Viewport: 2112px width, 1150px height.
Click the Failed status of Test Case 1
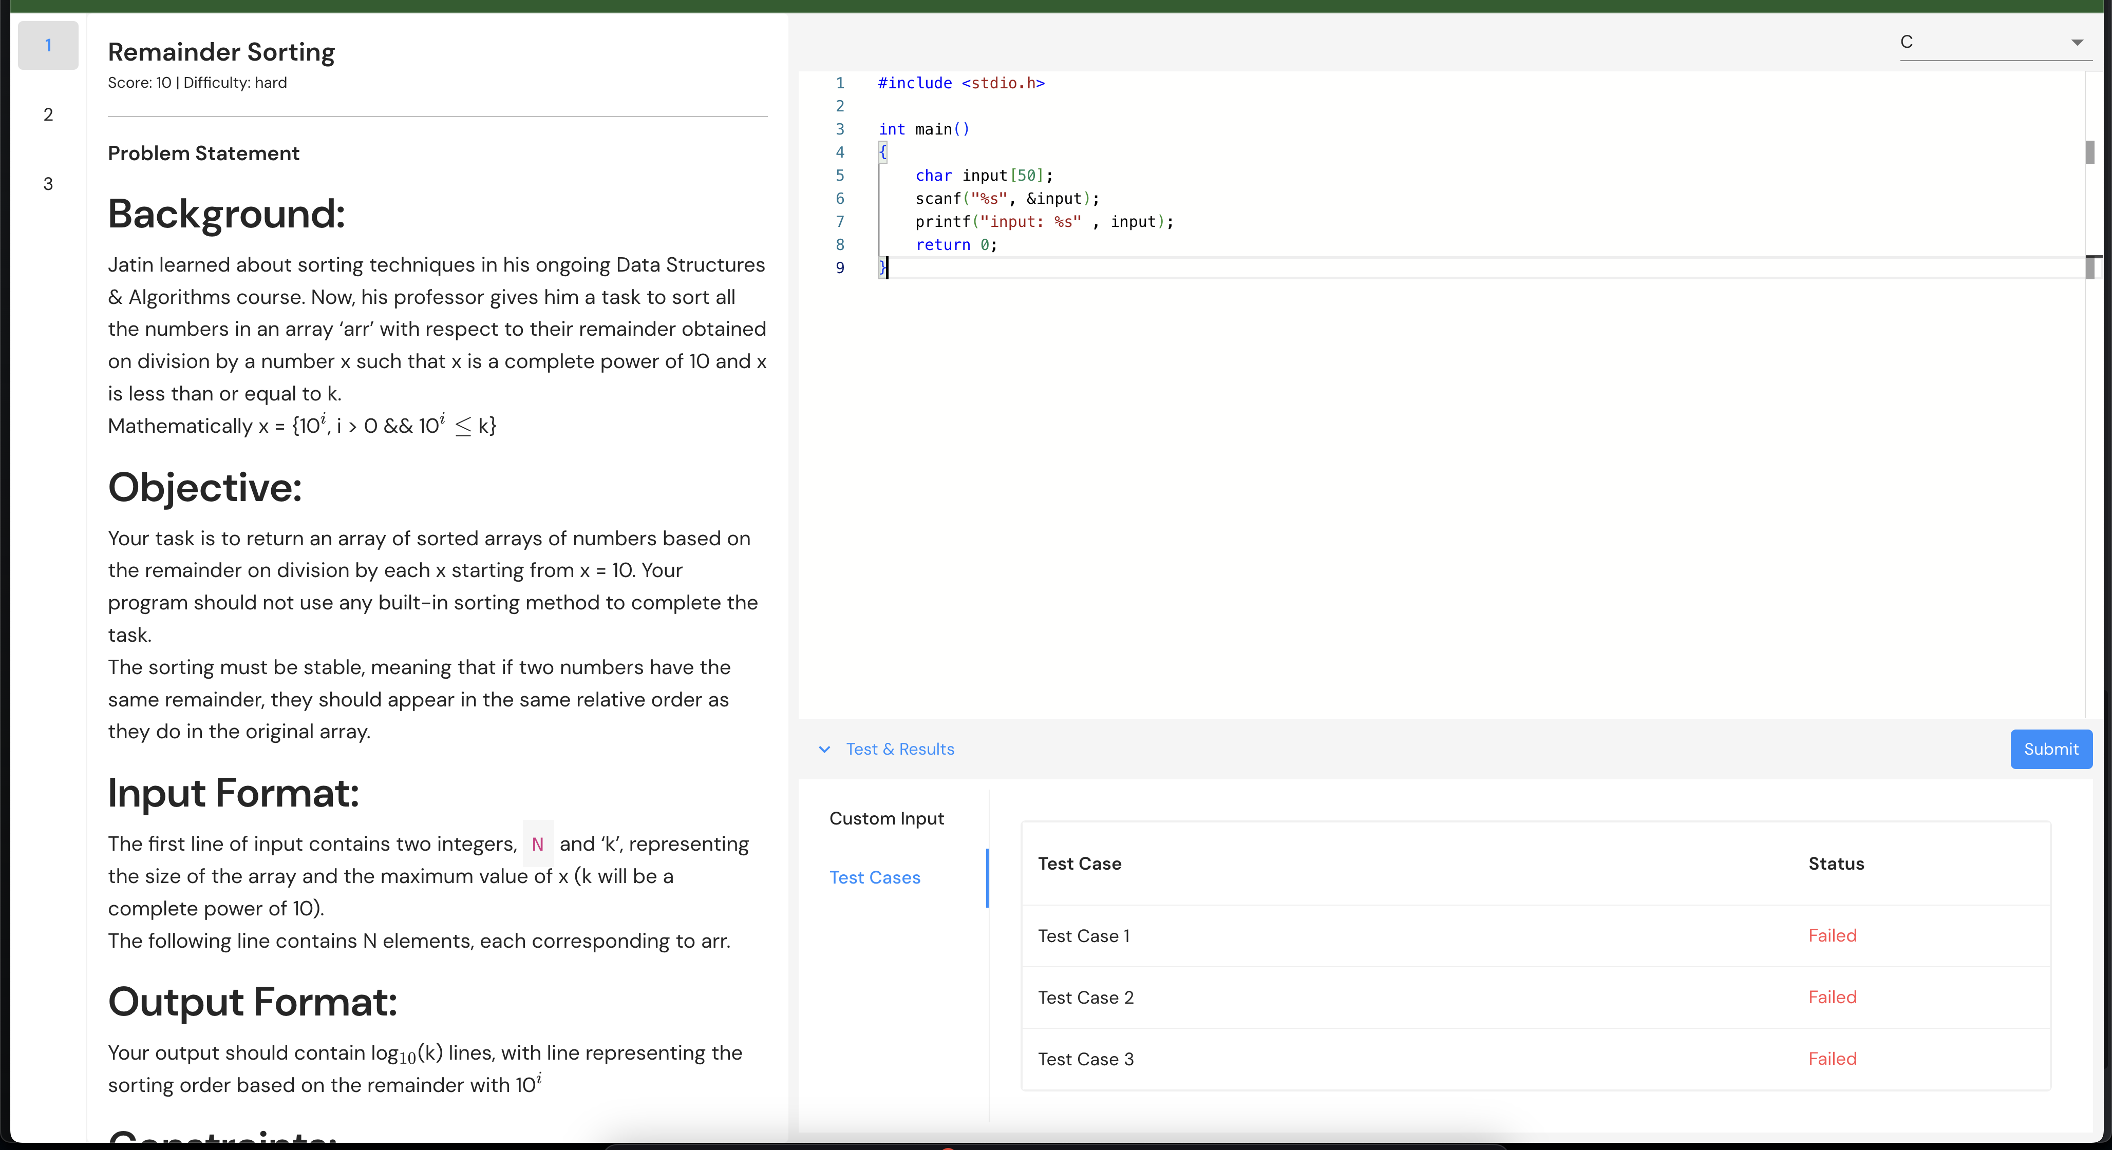[x=1833, y=936]
